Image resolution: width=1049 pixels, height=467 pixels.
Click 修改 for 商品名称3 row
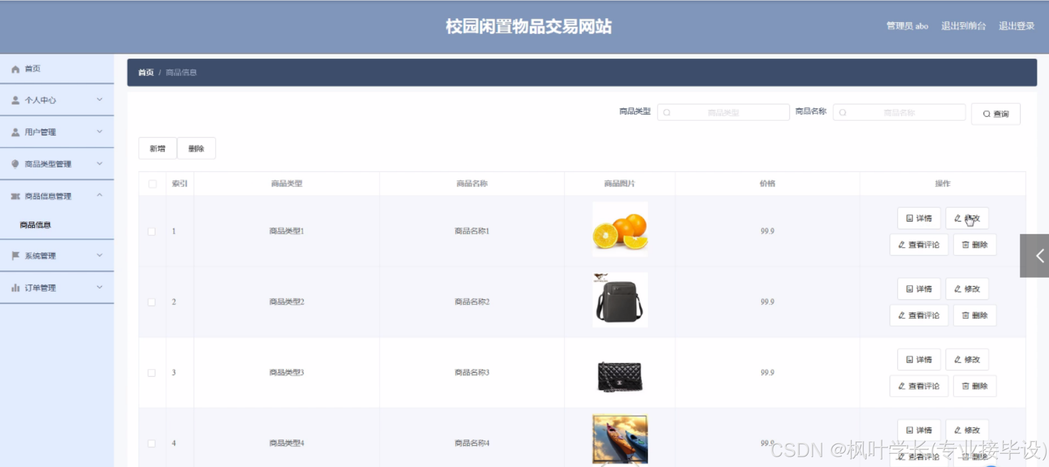tap(967, 359)
